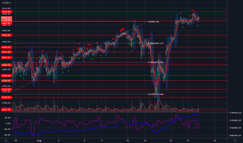
Task: Click date 28 on the time axis
Action: pyautogui.click(x=15, y=140)
